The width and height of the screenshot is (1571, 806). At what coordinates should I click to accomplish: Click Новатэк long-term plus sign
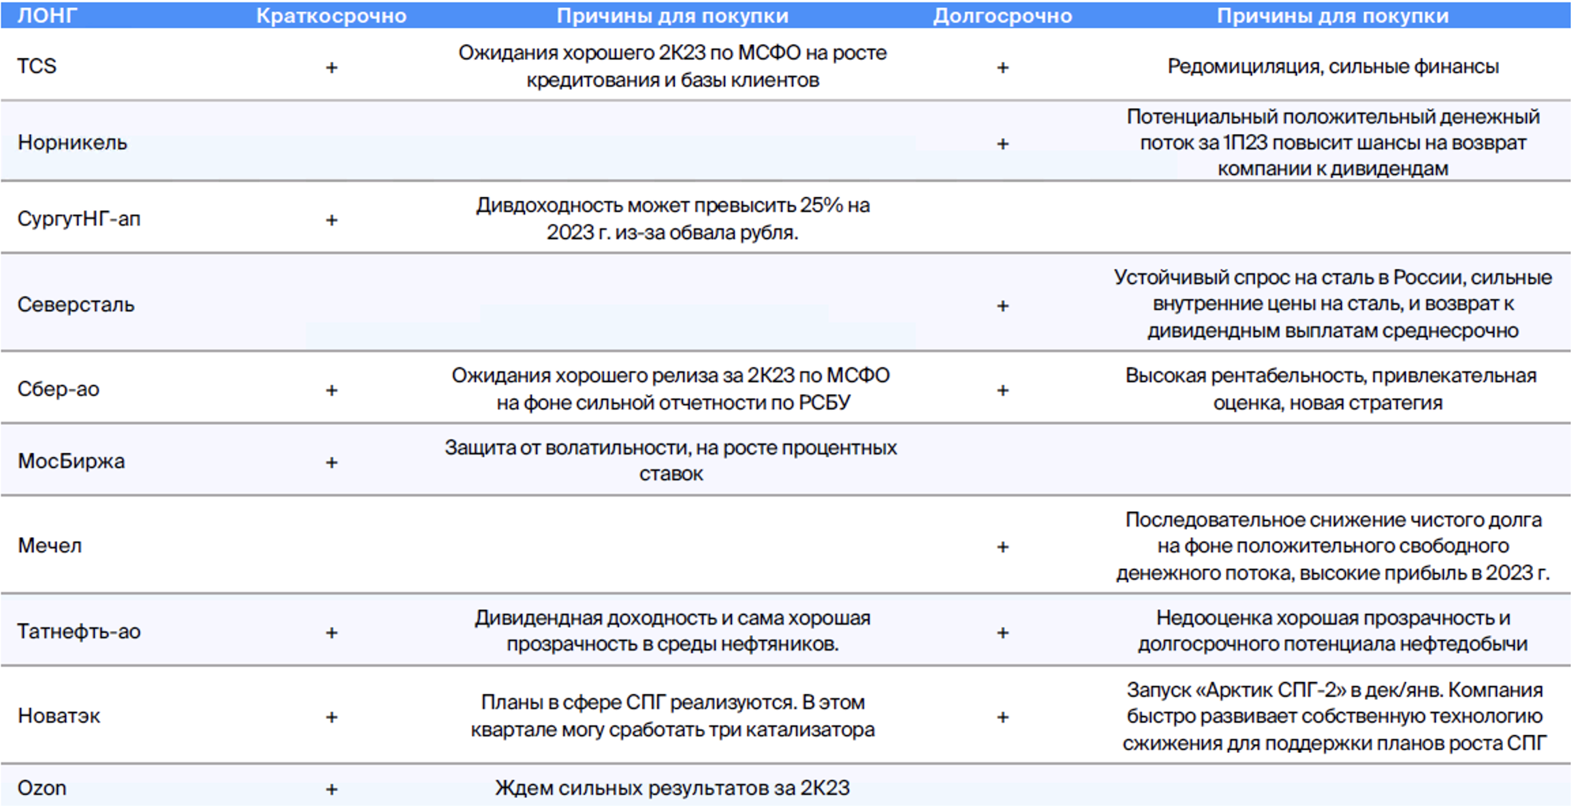[x=1002, y=717]
